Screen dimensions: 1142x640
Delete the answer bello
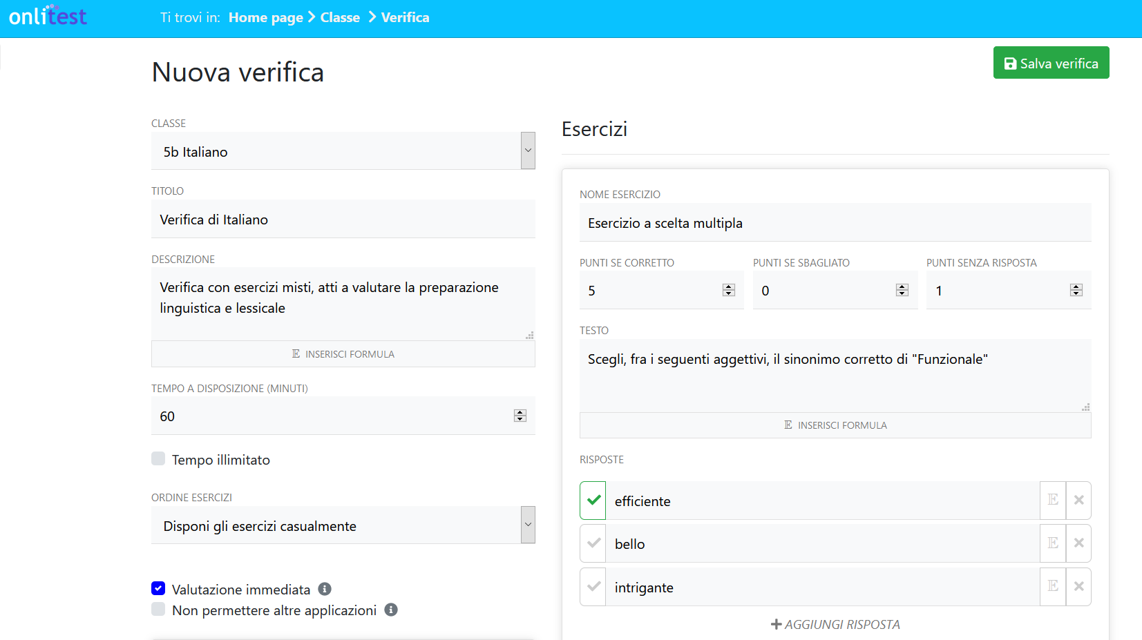click(x=1078, y=543)
